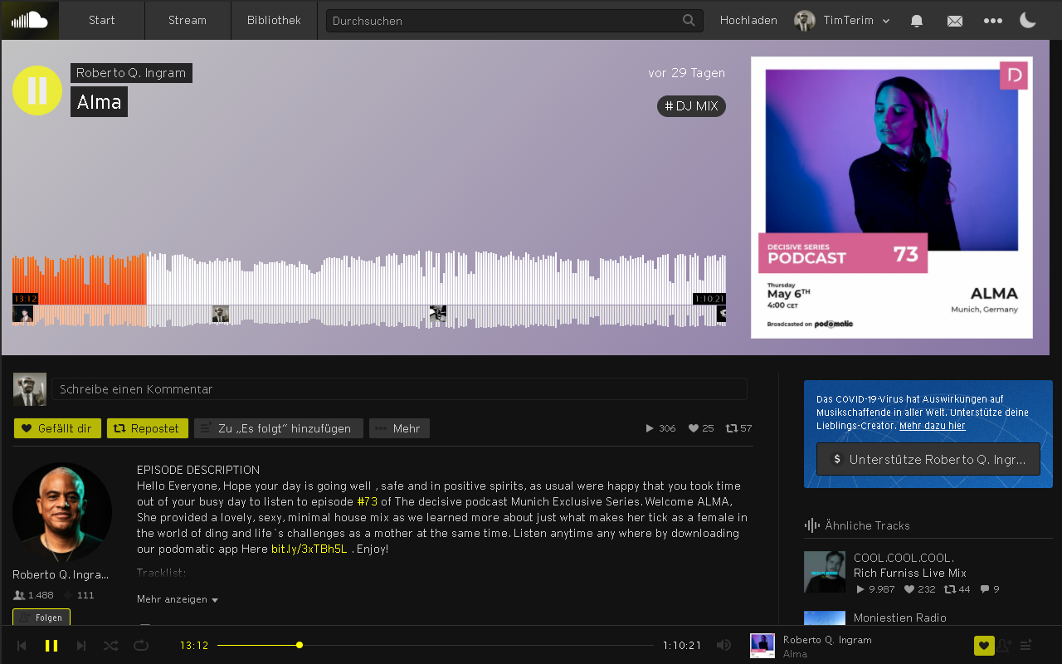Open Roberto Q. Ingram's round profile picture

tap(62, 512)
